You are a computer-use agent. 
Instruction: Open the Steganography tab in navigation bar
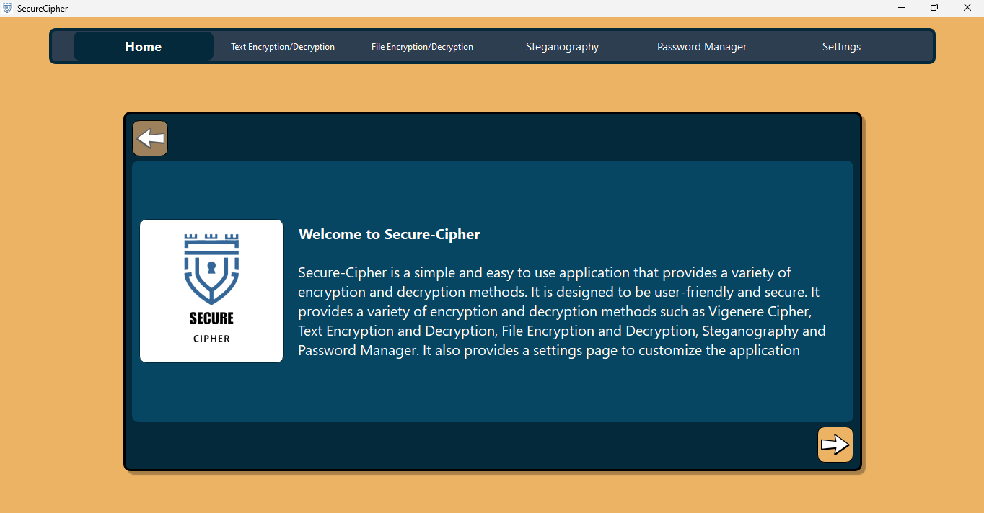562,47
